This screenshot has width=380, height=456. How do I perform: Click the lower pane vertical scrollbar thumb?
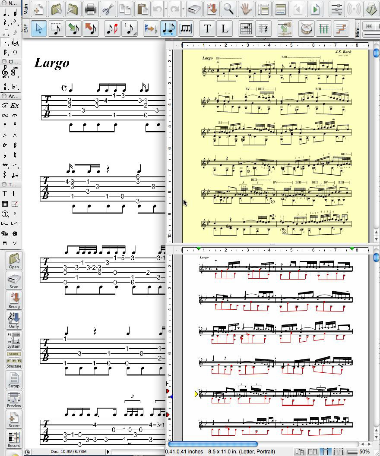coord(376,258)
